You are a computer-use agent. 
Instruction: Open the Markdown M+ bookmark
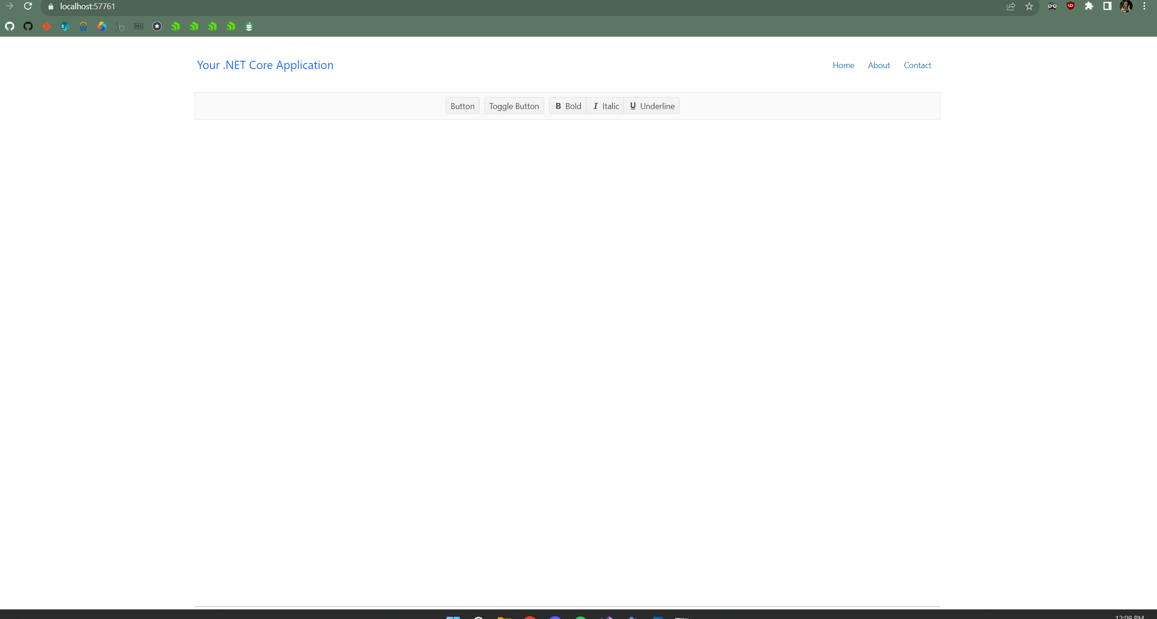(x=139, y=26)
